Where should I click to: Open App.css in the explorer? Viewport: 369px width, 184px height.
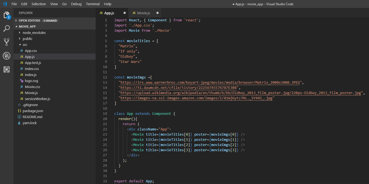point(55,51)
